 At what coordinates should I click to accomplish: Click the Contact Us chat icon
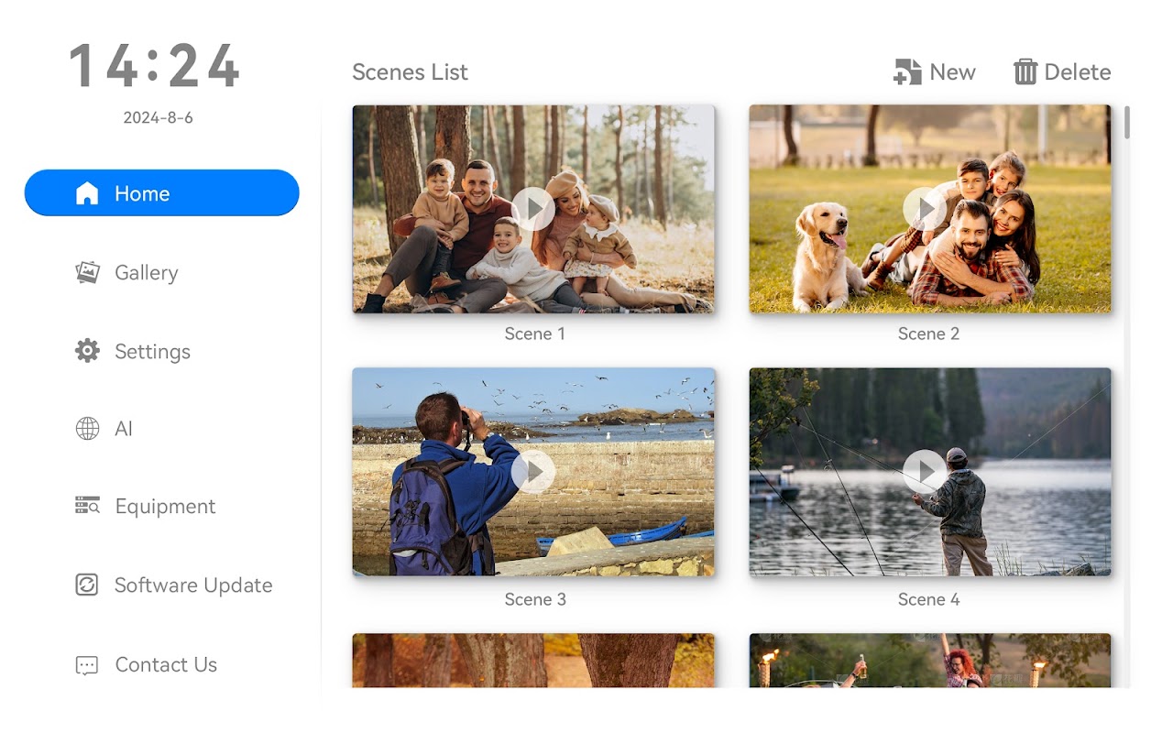(87, 665)
